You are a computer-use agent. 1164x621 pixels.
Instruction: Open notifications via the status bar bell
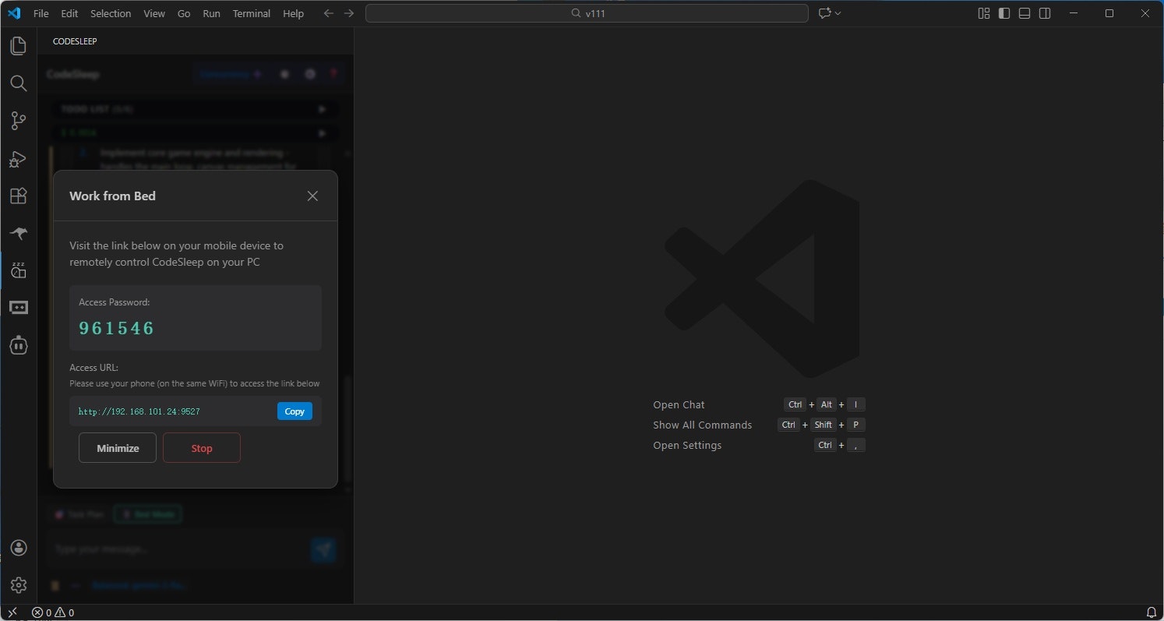point(1152,612)
